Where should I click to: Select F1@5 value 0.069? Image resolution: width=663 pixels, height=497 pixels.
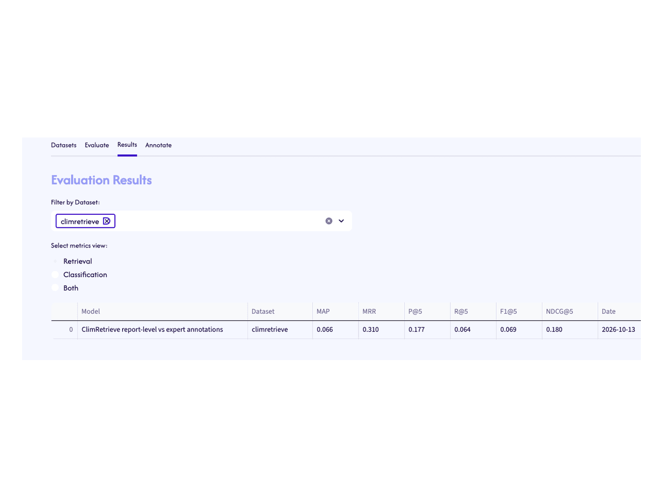tap(519, 330)
